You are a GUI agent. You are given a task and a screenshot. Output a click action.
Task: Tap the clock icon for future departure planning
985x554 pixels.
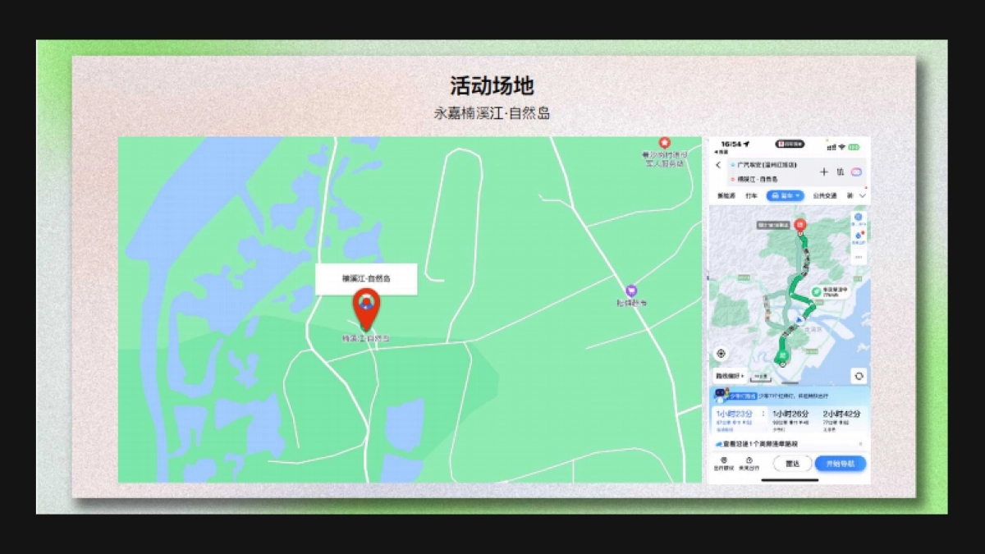[x=748, y=461]
